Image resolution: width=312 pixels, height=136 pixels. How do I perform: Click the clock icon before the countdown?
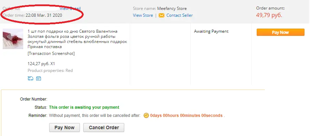coord(146,116)
